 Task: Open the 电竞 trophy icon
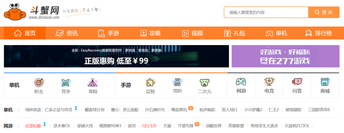point(269,82)
